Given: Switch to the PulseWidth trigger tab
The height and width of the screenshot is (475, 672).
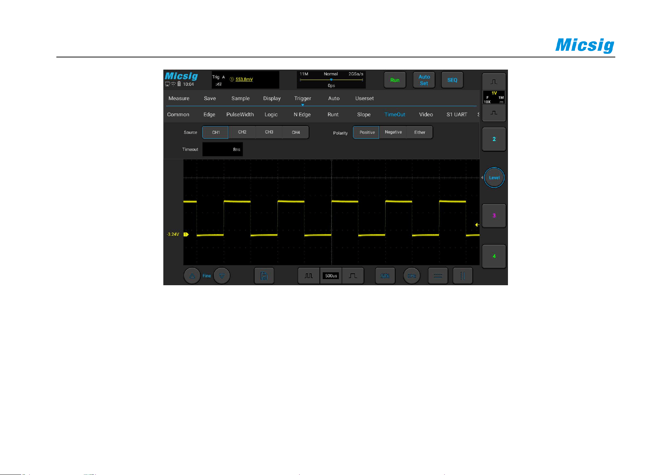Looking at the screenshot, I should (x=240, y=114).
